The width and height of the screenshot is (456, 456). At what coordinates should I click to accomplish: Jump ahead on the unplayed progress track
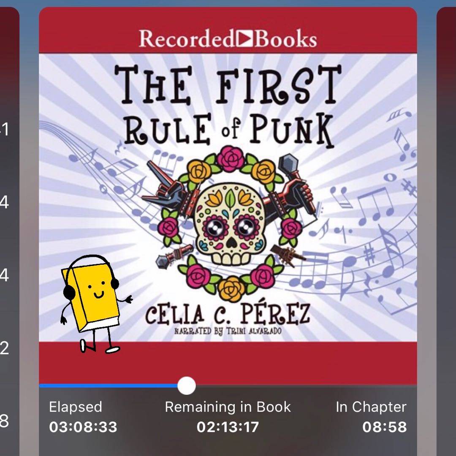point(306,385)
